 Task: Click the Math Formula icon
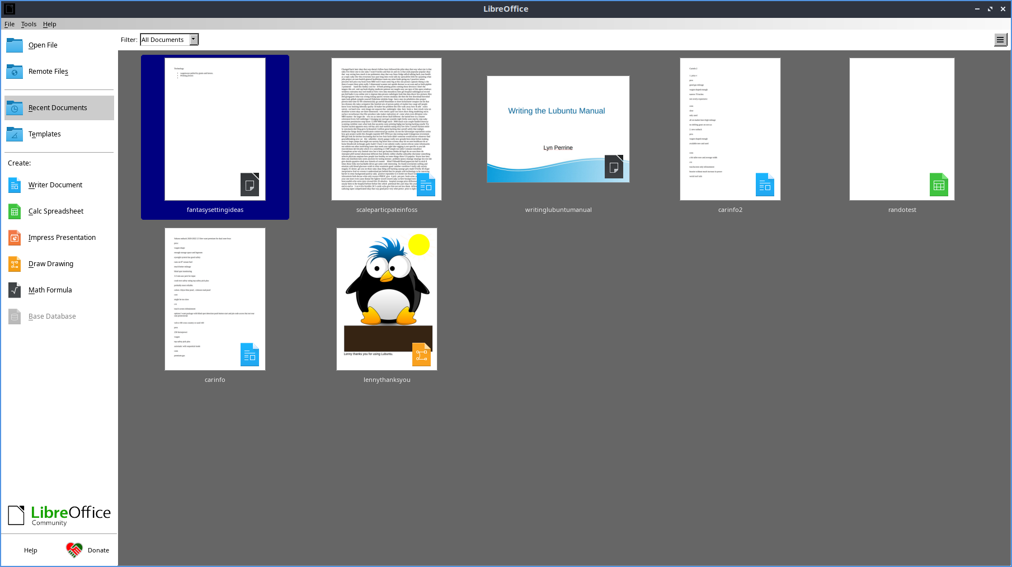pos(15,290)
